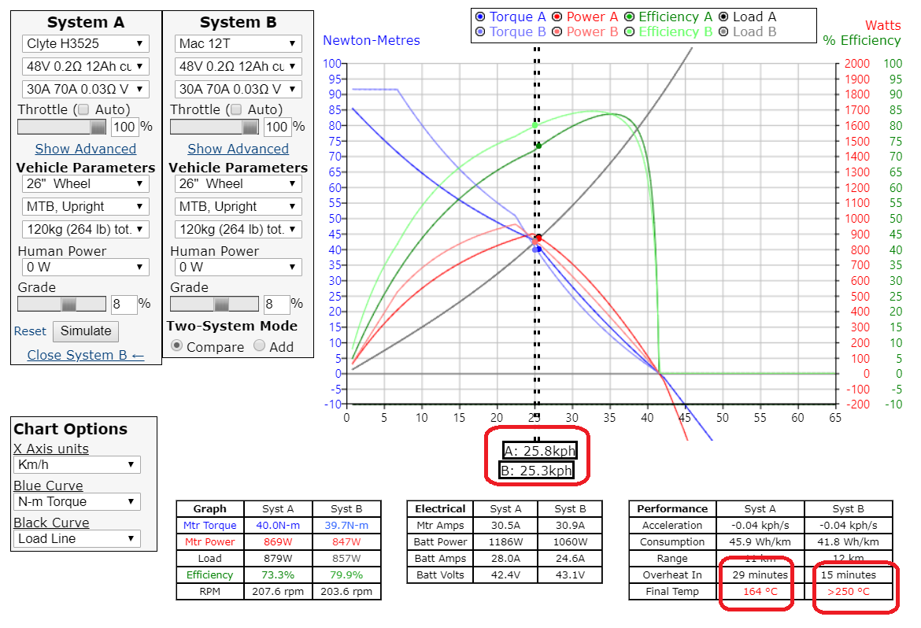Toggle the Power A legend marker
Image resolution: width=921 pixels, height=628 pixels.
tap(557, 17)
